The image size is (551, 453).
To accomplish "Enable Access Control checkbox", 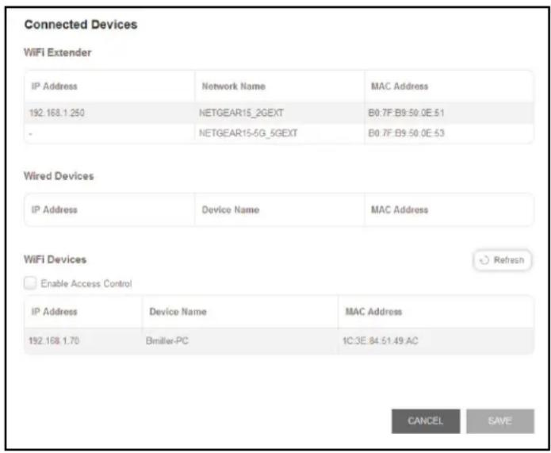I will [30, 283].
